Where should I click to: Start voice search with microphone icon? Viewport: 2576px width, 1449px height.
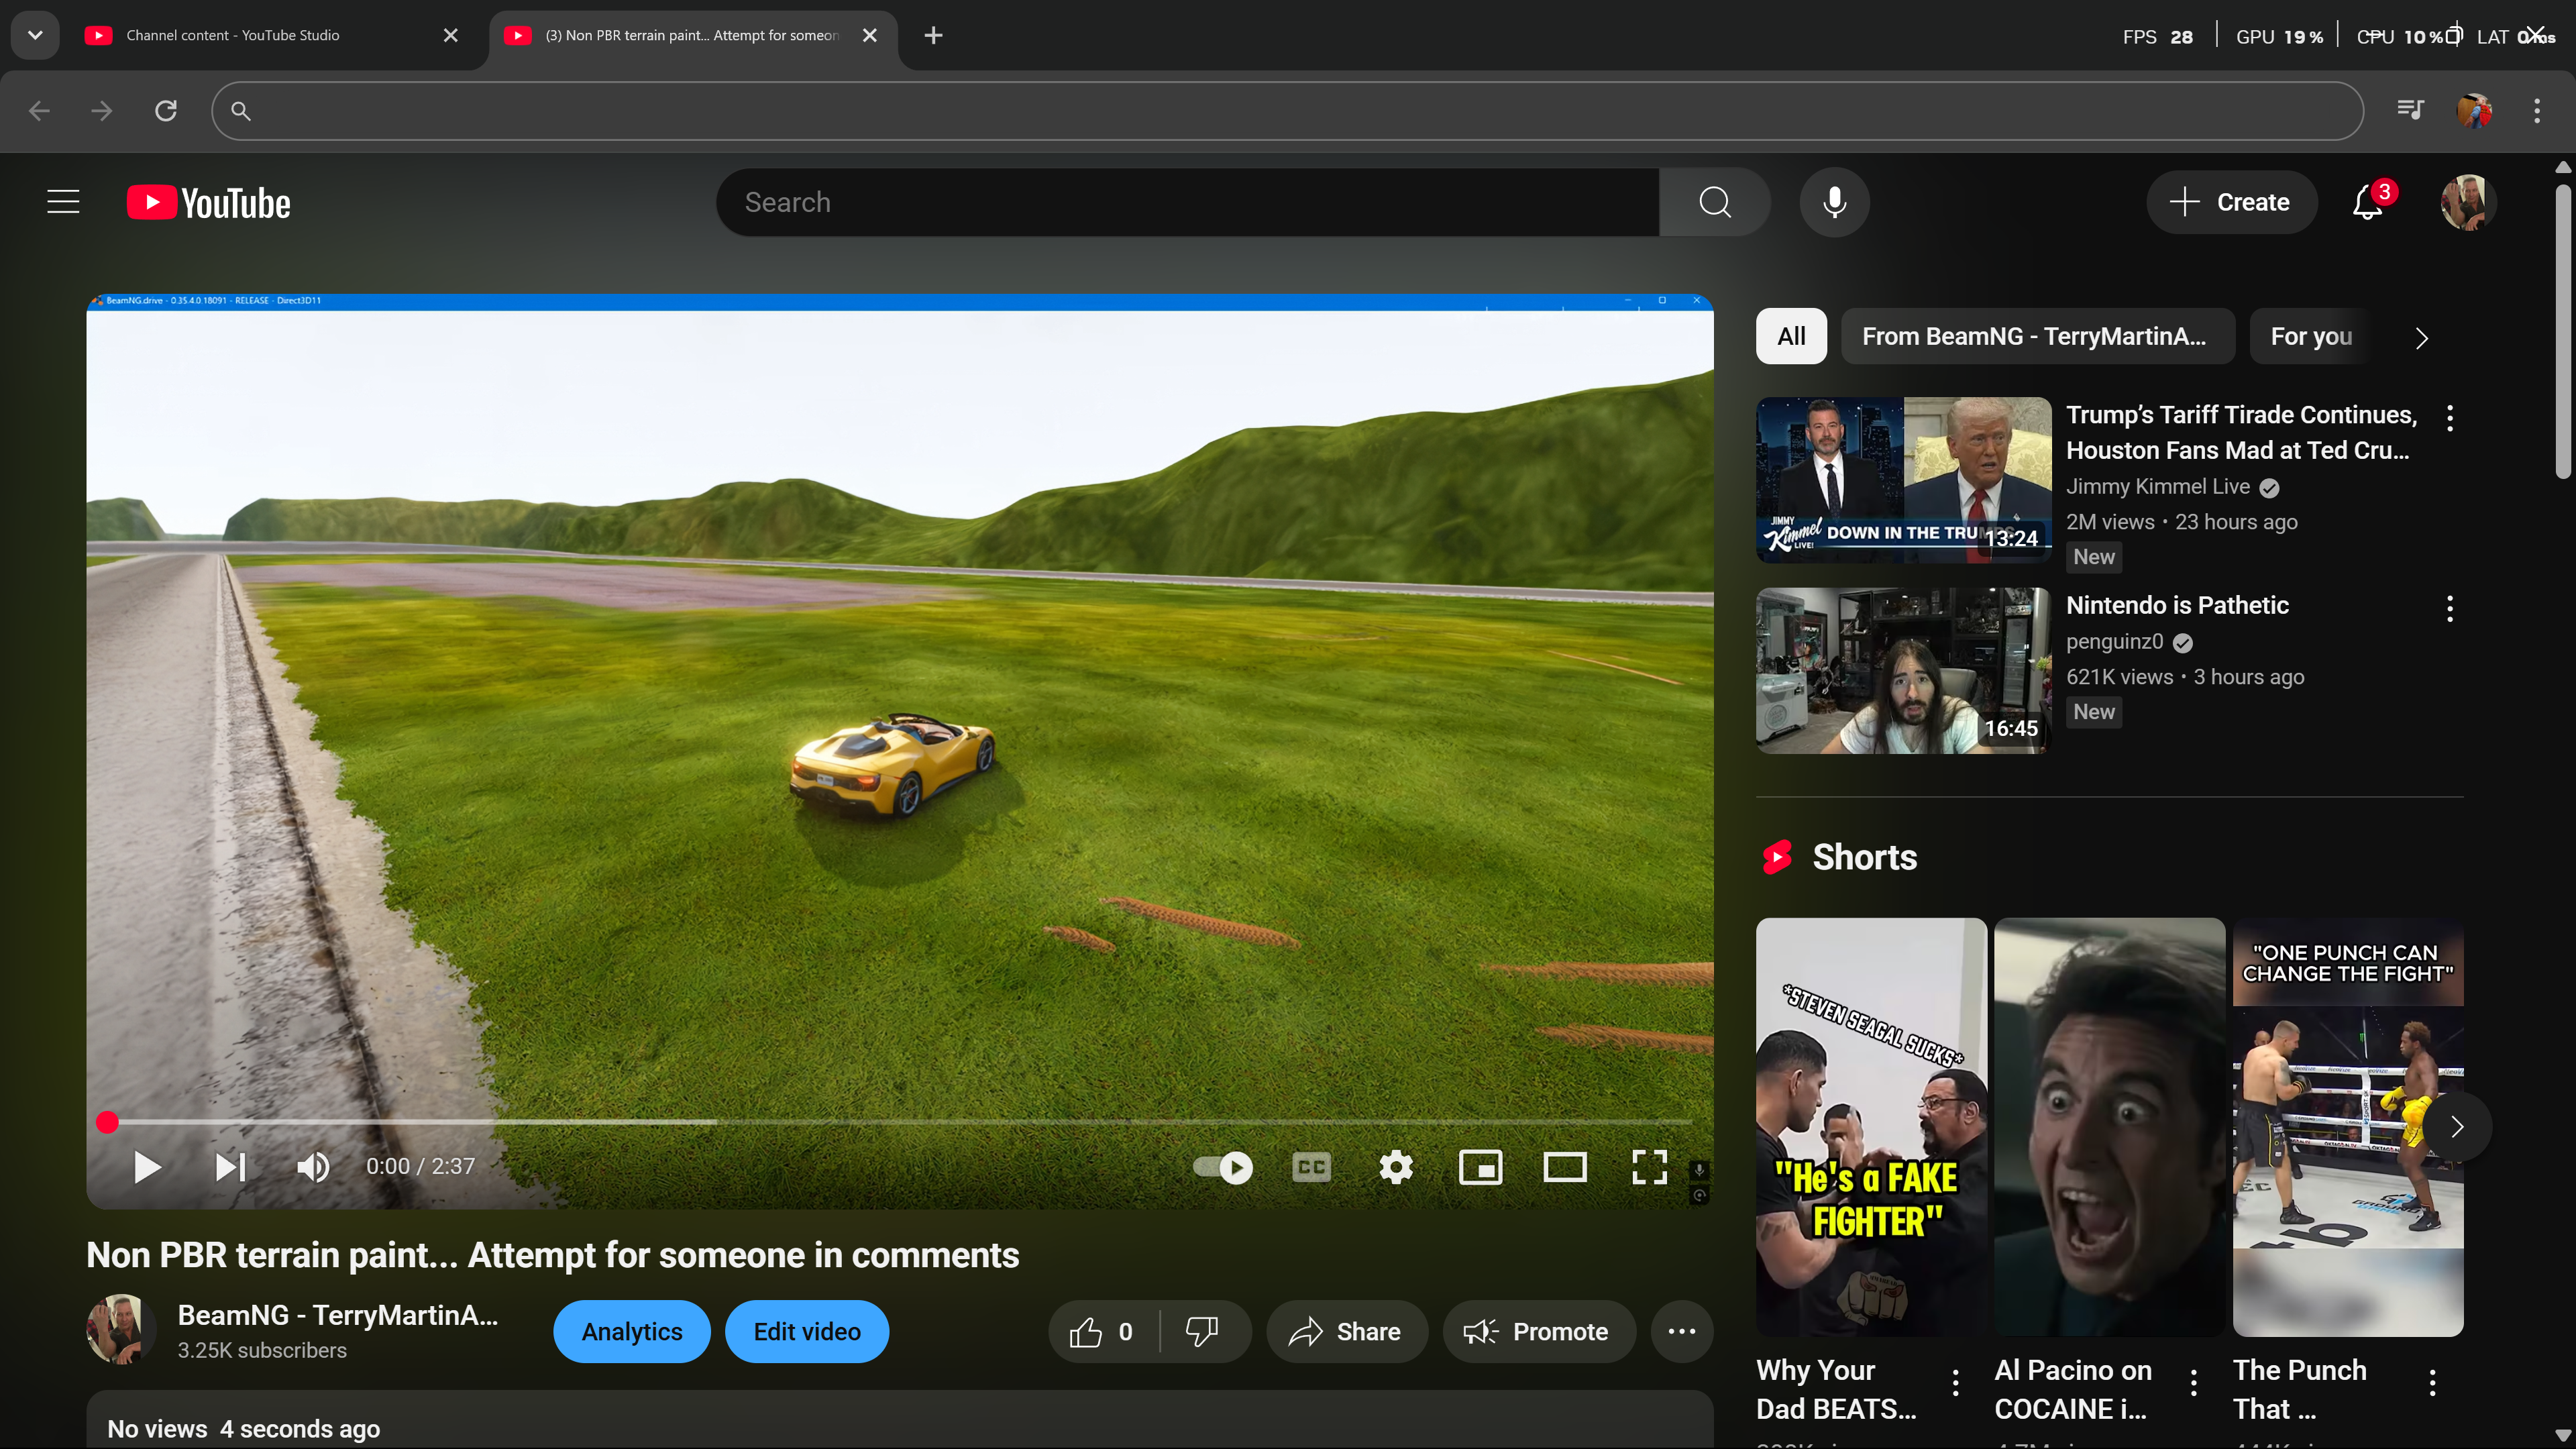tap(1834, 202)
